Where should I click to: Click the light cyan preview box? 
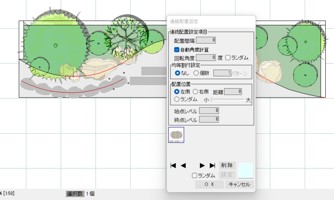point(246,170)
